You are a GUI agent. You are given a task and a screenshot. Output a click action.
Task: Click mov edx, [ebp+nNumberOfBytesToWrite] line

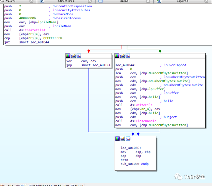pyautogui.click(x=153, y=81)
